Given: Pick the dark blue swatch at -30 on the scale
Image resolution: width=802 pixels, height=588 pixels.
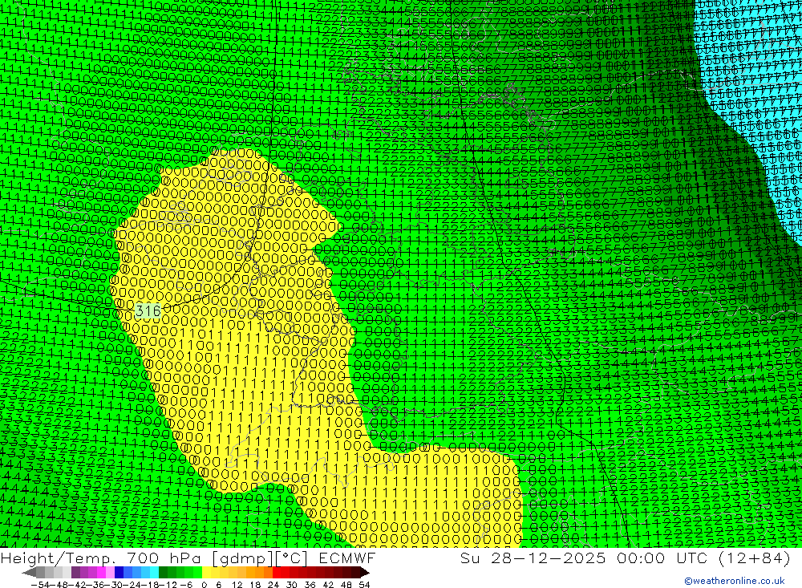Looking at the screenshot, I should [119, 573].
